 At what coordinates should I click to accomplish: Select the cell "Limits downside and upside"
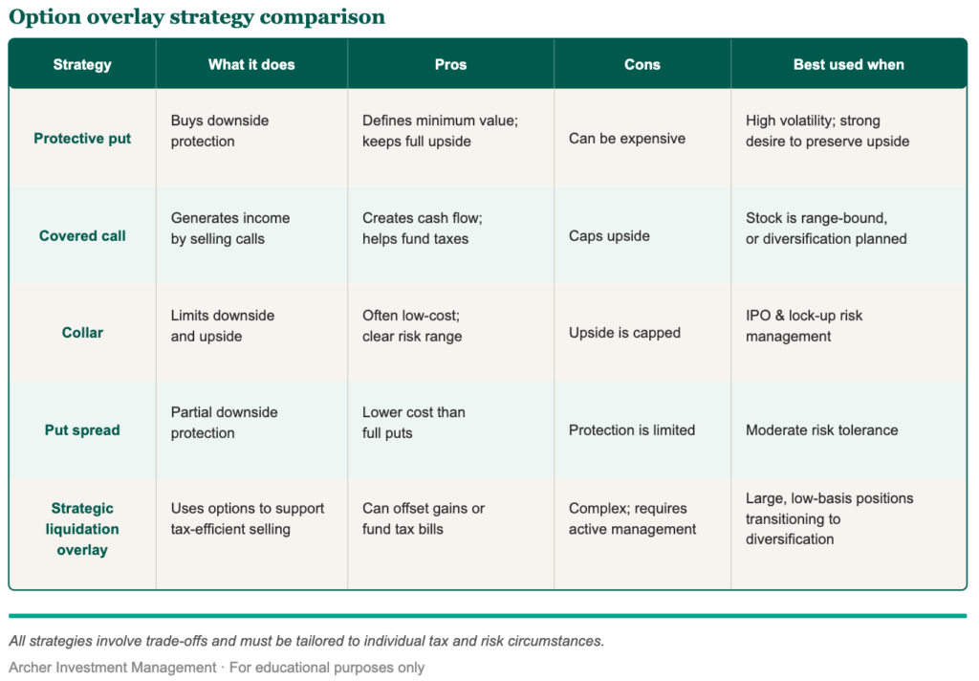[x=222, y=325]
